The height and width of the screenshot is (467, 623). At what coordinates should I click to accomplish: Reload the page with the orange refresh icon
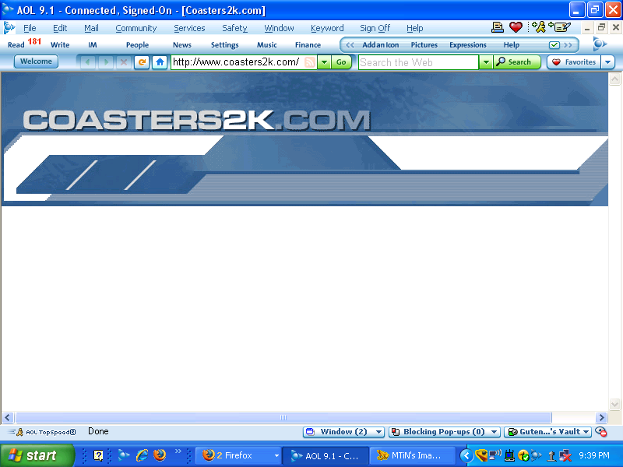click(x=142, y=62)
